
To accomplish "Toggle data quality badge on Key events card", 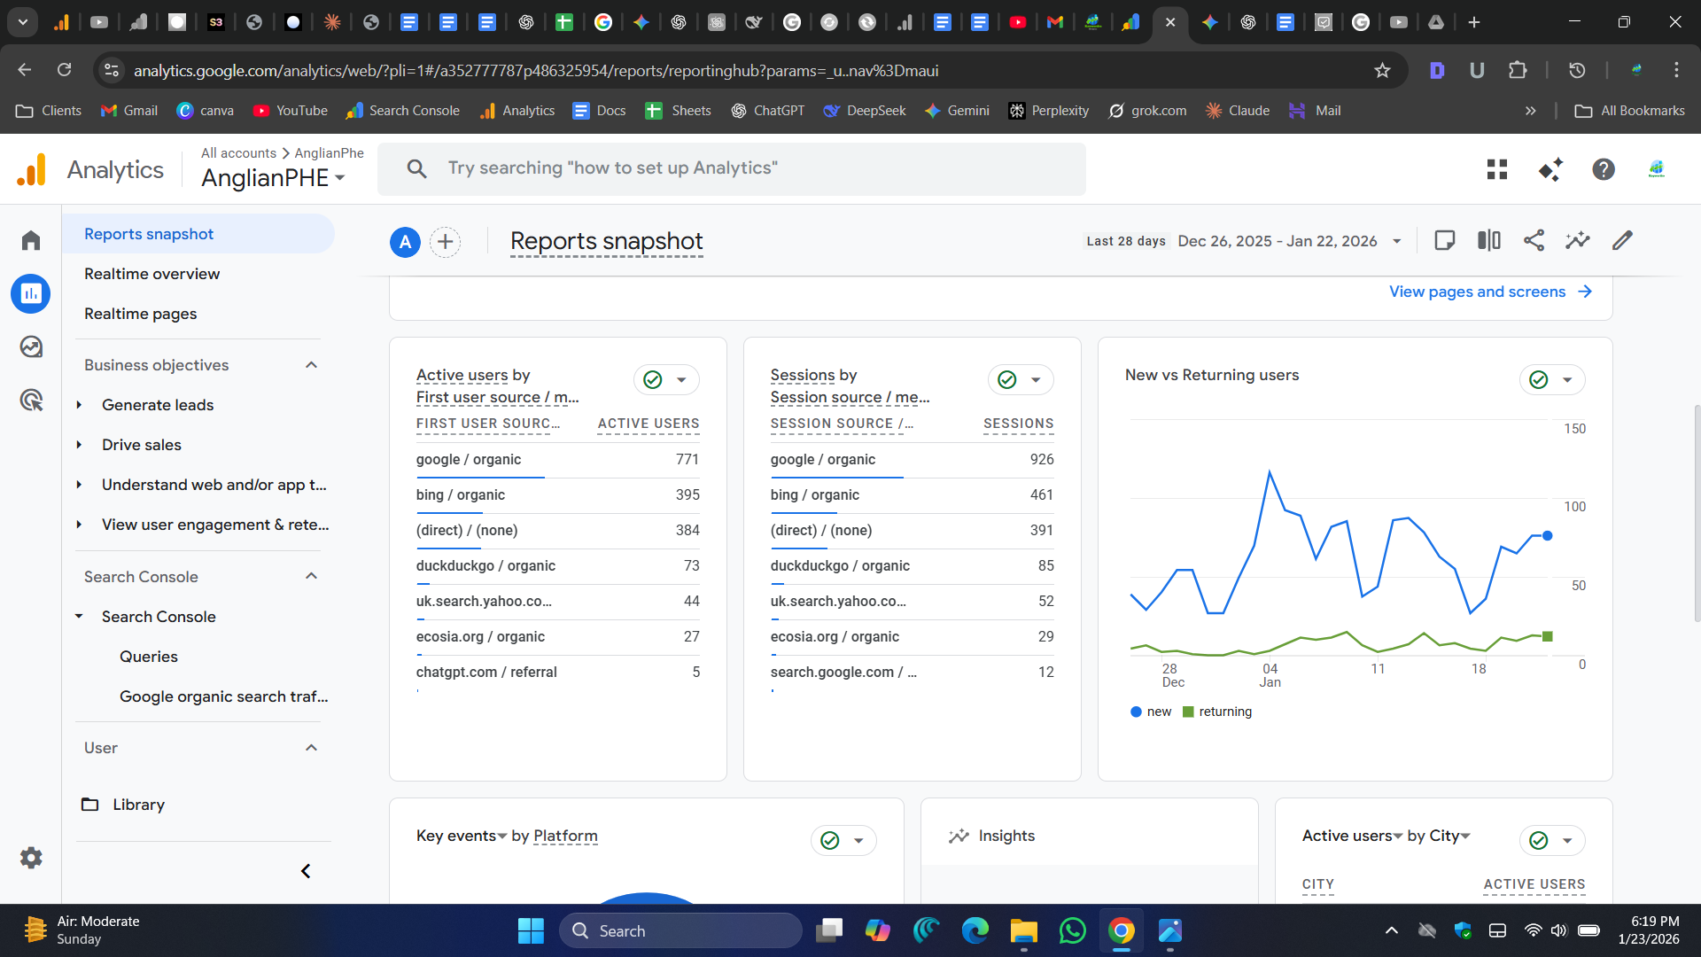I will coord(843,840).
